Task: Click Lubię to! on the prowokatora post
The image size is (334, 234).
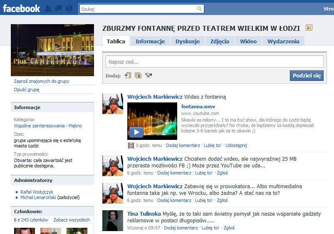Action: [x=204, y=201]
